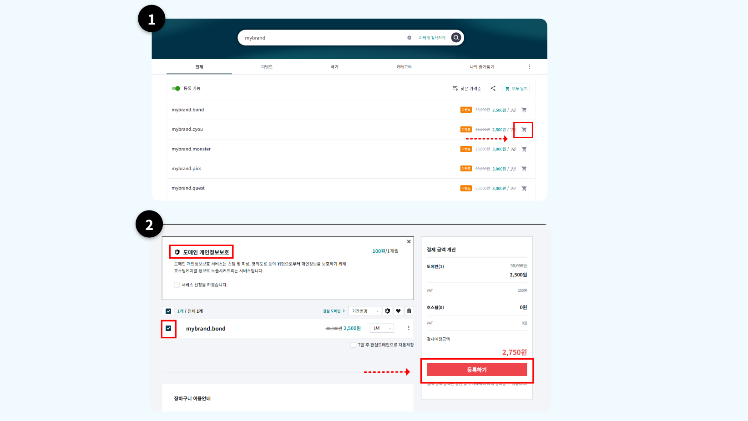Open the 기간변경 dropdown

[x=364, y=311]
